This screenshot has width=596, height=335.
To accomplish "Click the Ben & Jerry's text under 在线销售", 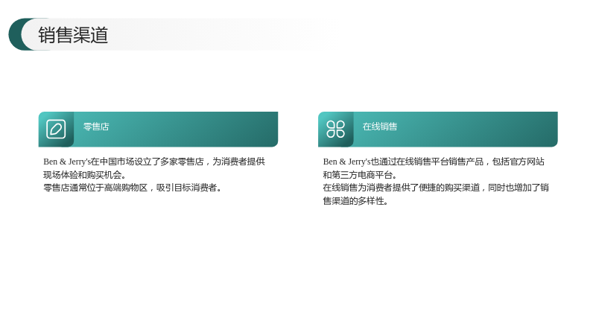I will tap(346, 162).
